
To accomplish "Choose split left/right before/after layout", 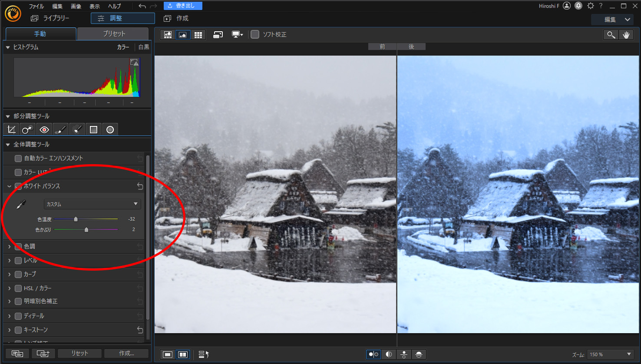I will (x=389, y=354).
